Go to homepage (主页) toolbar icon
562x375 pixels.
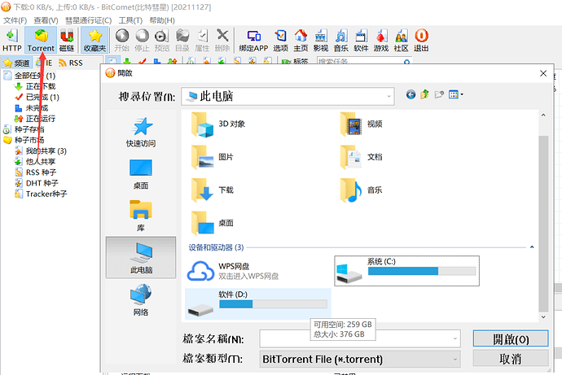click(301, 40)
